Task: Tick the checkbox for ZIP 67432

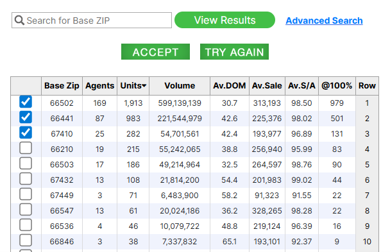Action: 26,179
